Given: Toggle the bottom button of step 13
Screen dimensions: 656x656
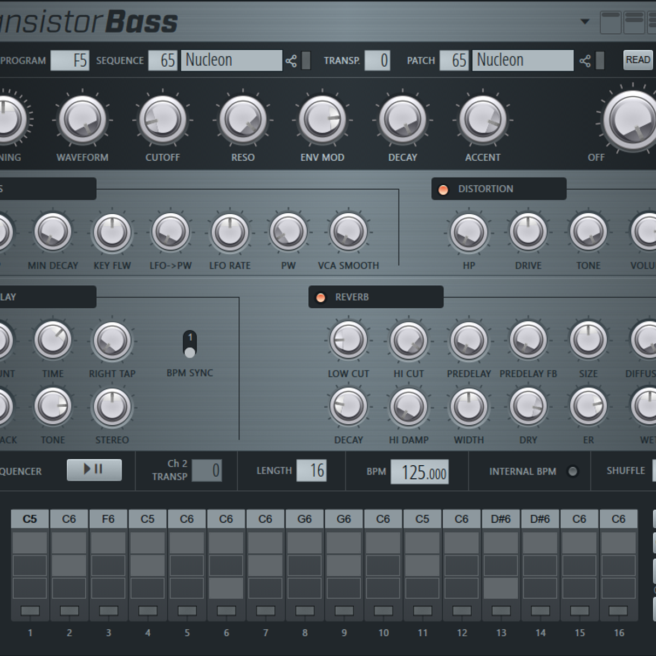Looking at the screenshot, I should 501,611.
